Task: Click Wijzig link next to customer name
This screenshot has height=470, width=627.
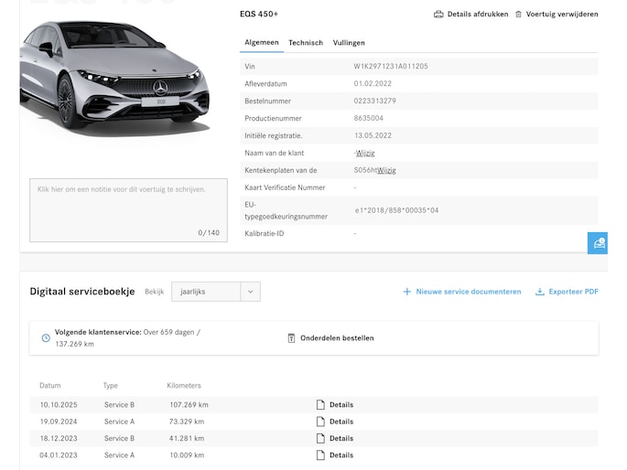Action: coord(365,153)
